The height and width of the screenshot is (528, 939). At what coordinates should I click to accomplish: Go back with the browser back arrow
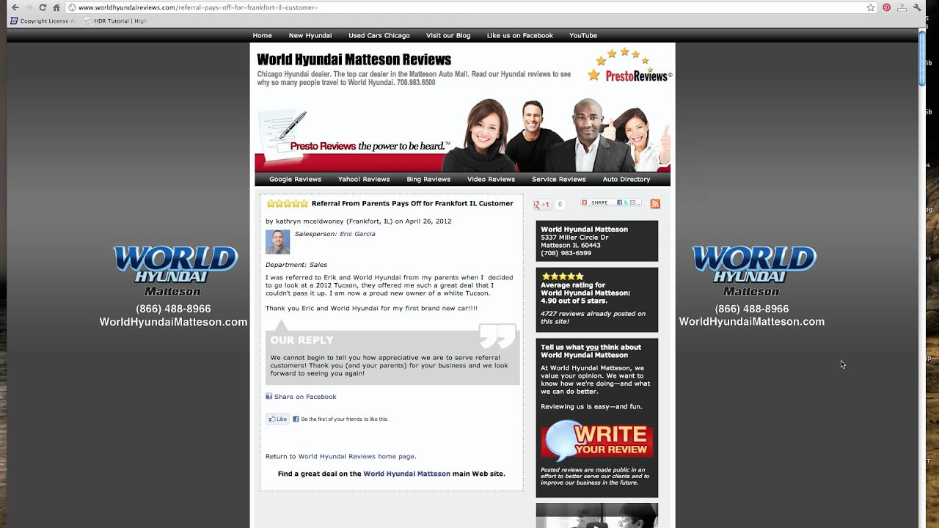point(15,7)
